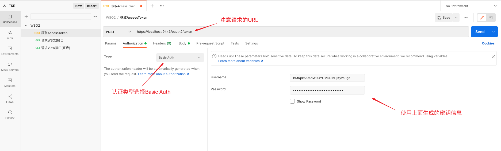Click the New button
501x151 pixels.
click(78, 6)
